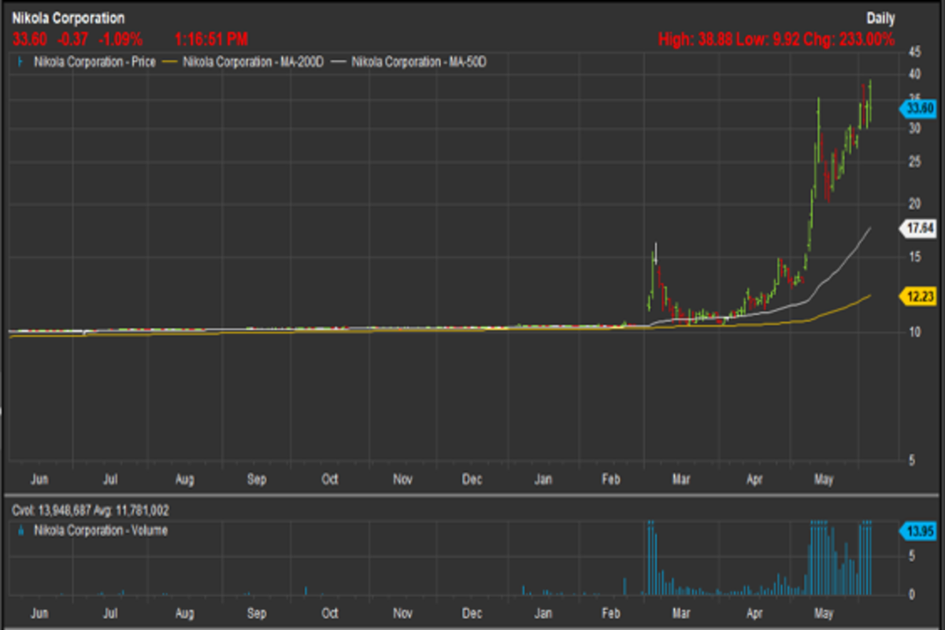Select the Oct label on the volume axis
945x630 pixels.
click(330, 613)
